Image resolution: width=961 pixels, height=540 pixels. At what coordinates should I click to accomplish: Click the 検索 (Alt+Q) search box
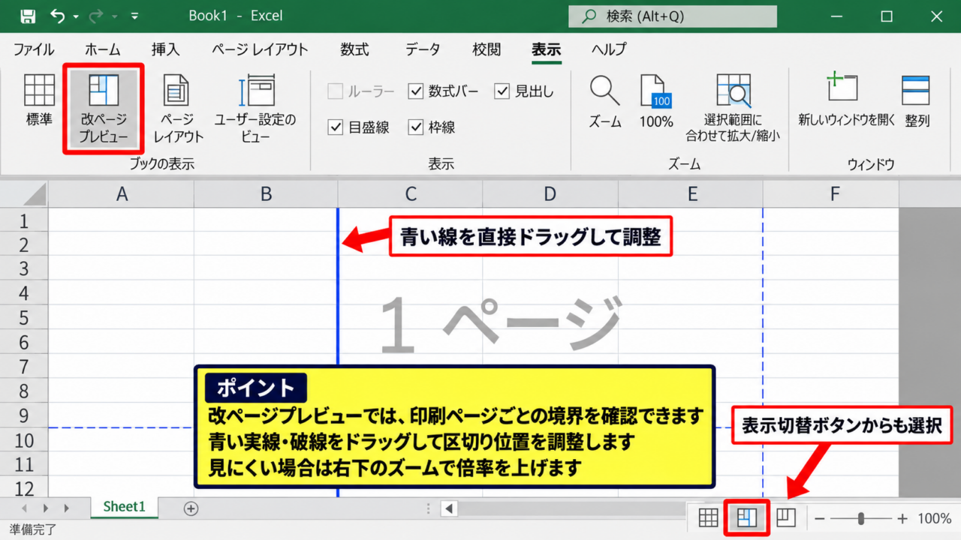click(x=673, y=16)
